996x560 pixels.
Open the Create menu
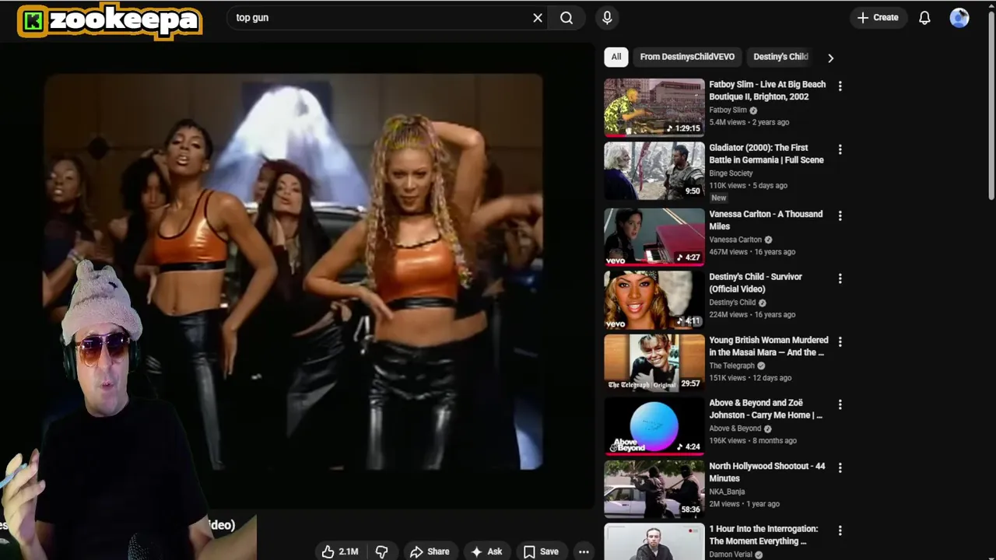coord(878,17)
